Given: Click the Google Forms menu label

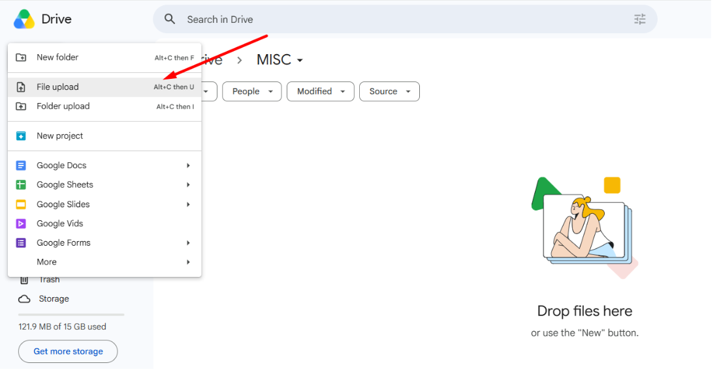Looking at the screenshot, I should [x=64, y=243].
